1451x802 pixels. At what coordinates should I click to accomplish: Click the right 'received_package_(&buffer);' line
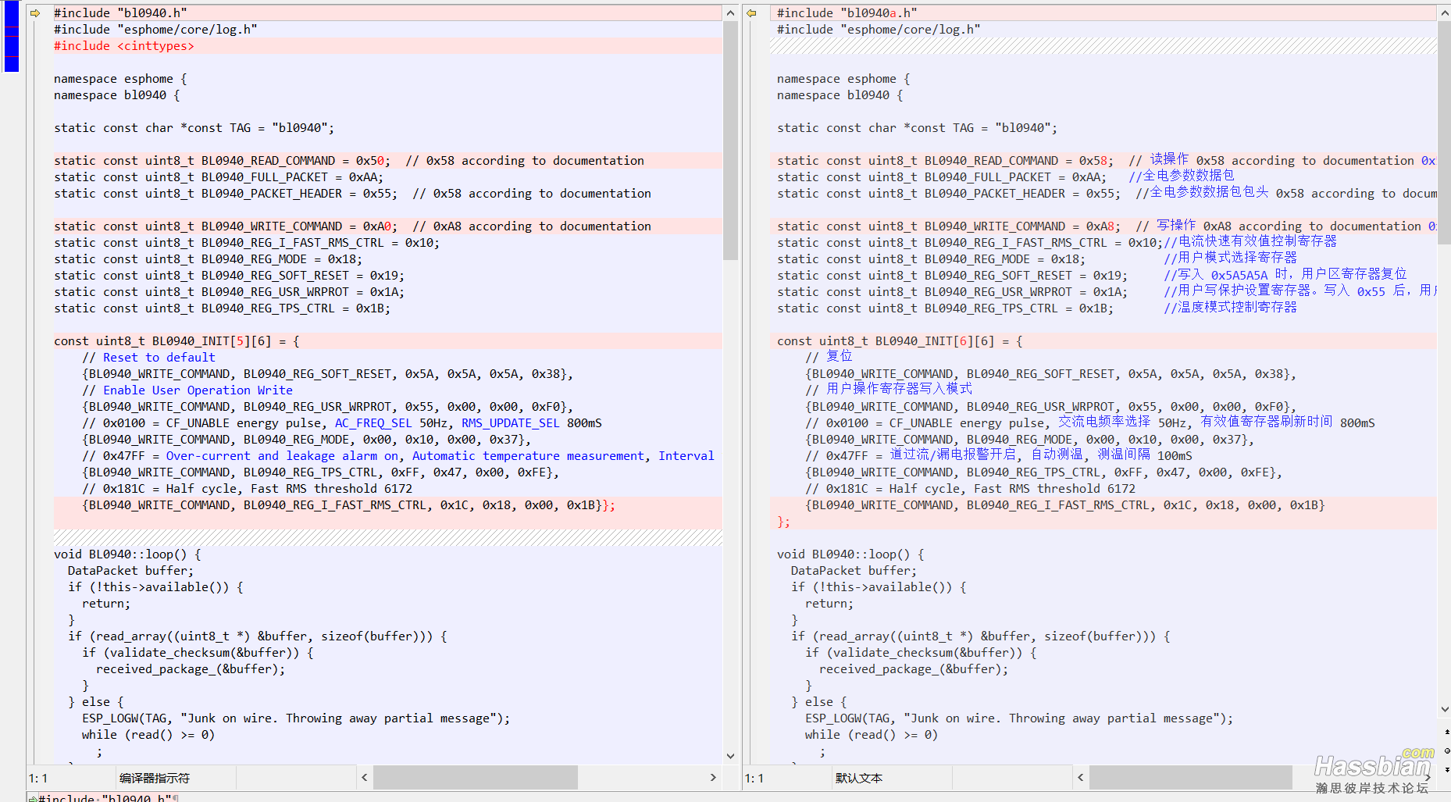914,668
